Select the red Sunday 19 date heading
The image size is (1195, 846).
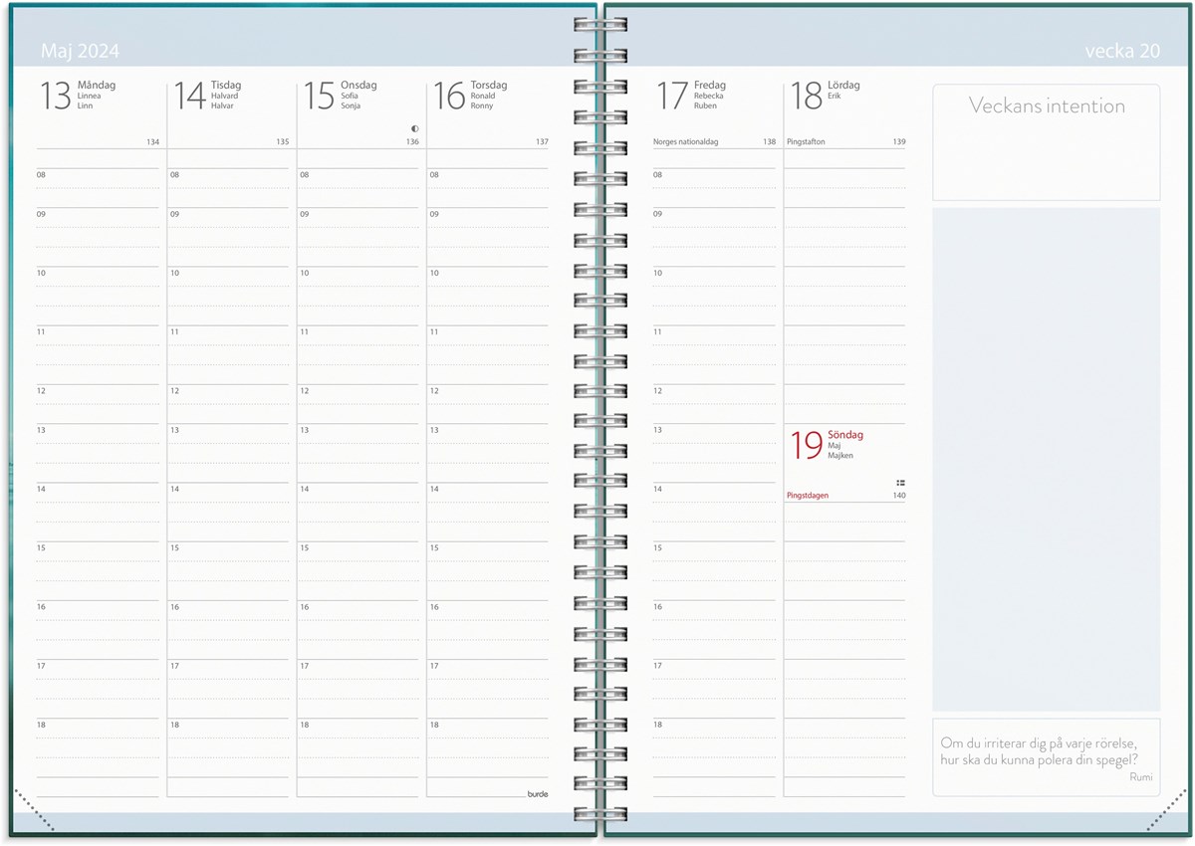(827, 445)
